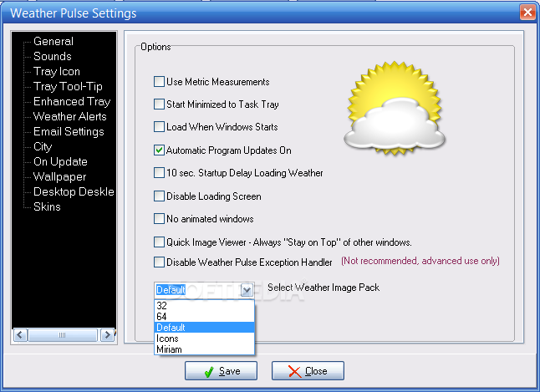The width and height of the screenshot is (540, 392).
Task: Select Miriam image pack option
Action: 204,349
